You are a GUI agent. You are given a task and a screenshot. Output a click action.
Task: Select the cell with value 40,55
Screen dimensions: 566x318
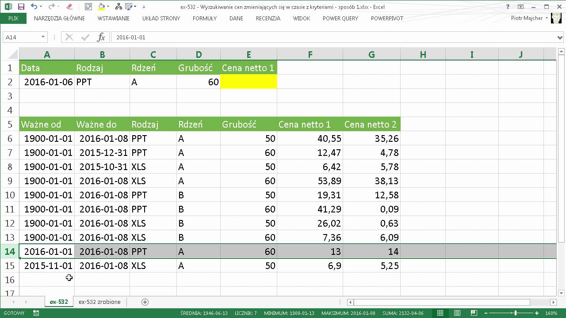tap(310, 138)
